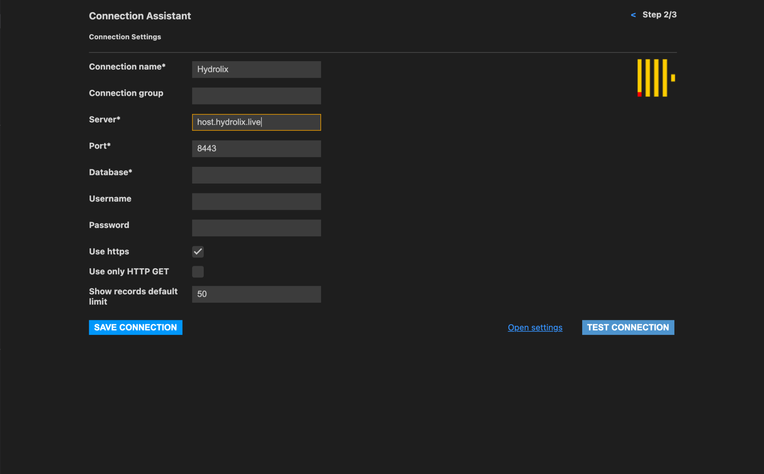Click the Step 2/3 indicator
The width and height of the screenshot is (764, 474).
pos(659,15)
